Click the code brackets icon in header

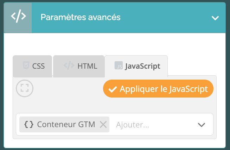coord(18,16)
